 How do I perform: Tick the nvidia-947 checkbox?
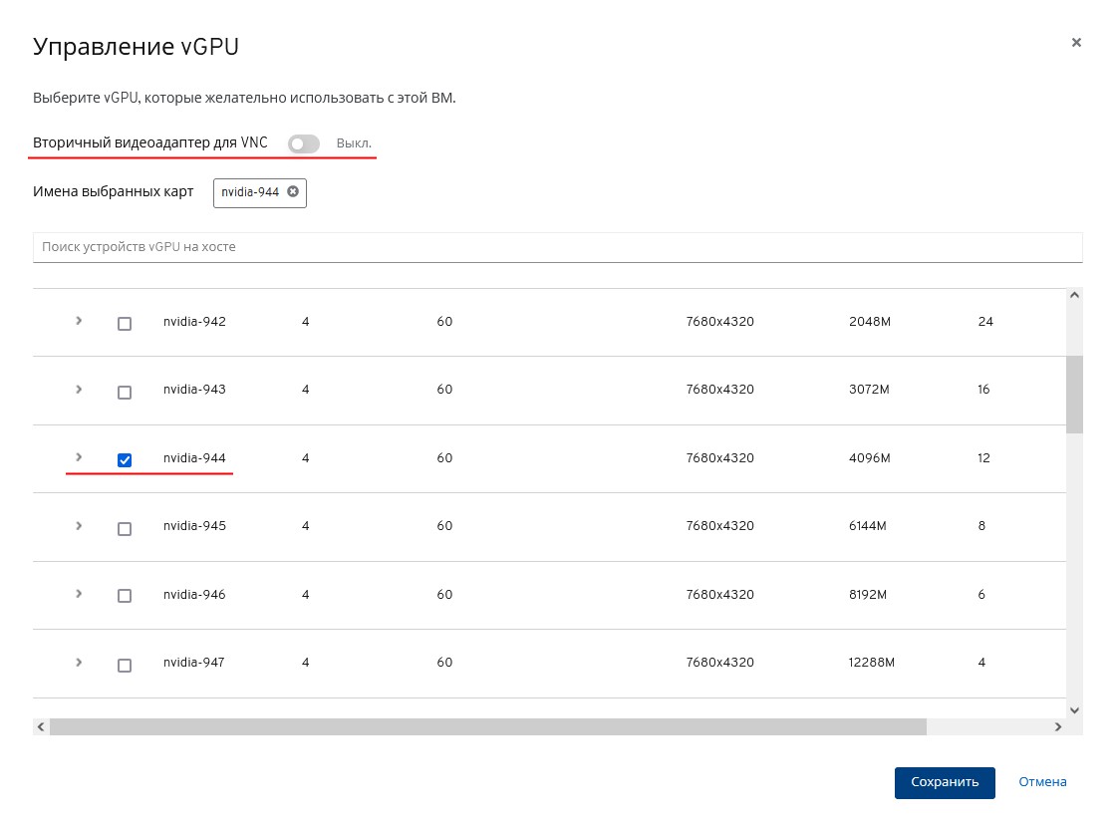click(125, 666)
